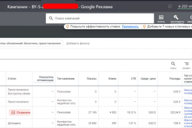Click the star 222 rating indicator
The height and width of the screenshot is (128, 192).
pyautogui.click(x=185, y=6)
